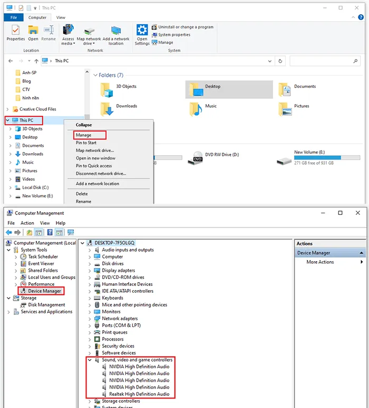369x408 pixels.
Task: Click the Refresh button beside the address bar
Action: pyautogui.click(x=280, y=61)
